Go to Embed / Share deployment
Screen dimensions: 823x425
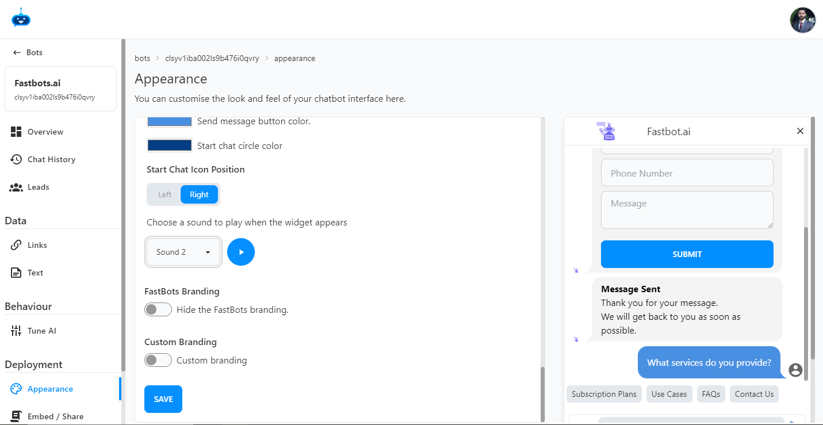pos(56,416)
